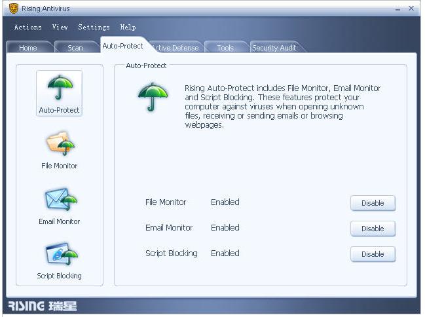Switch to the Scan tab
This screenshot has width=425, height=317.
tap(75, 48)
